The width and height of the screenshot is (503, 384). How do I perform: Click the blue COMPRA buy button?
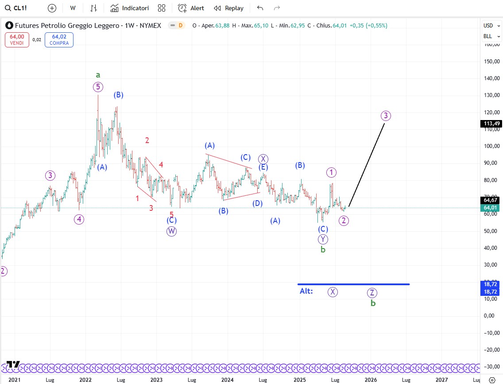click(59, 40)
